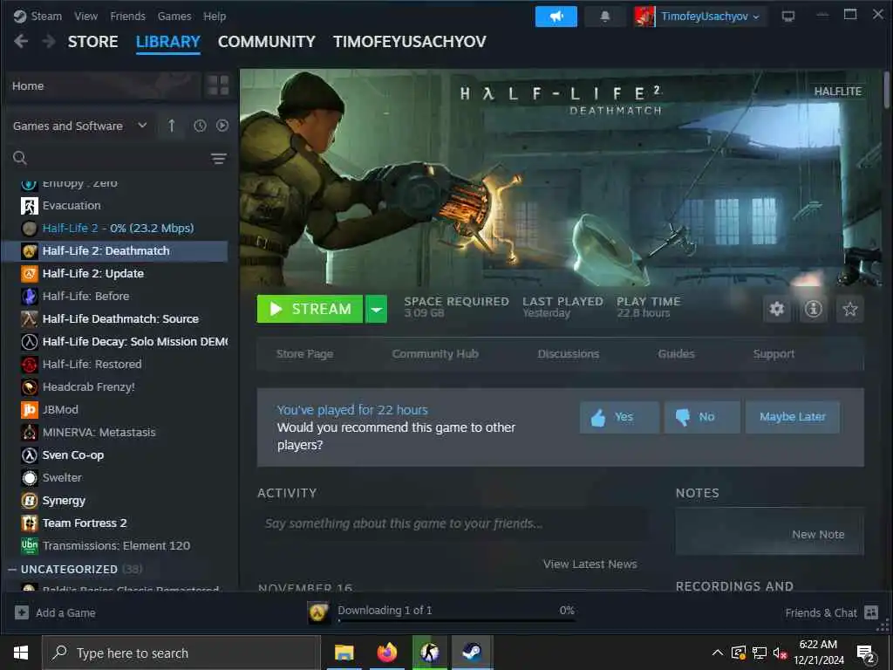
Task: Click the announcements megaphone button
Action: pos(556,17)
